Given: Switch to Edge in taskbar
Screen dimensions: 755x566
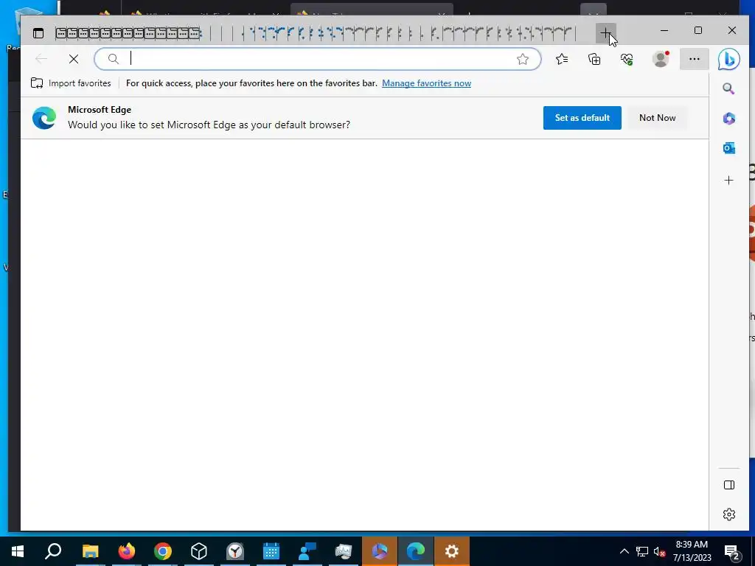Looking at the screenshot, I should pyautogui.click(x=416, y=551).
